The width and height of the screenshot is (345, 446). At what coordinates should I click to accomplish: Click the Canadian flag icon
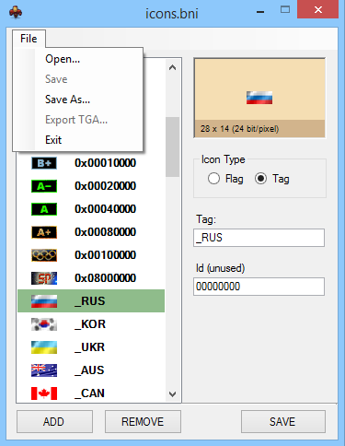click(x=44, y=393)
